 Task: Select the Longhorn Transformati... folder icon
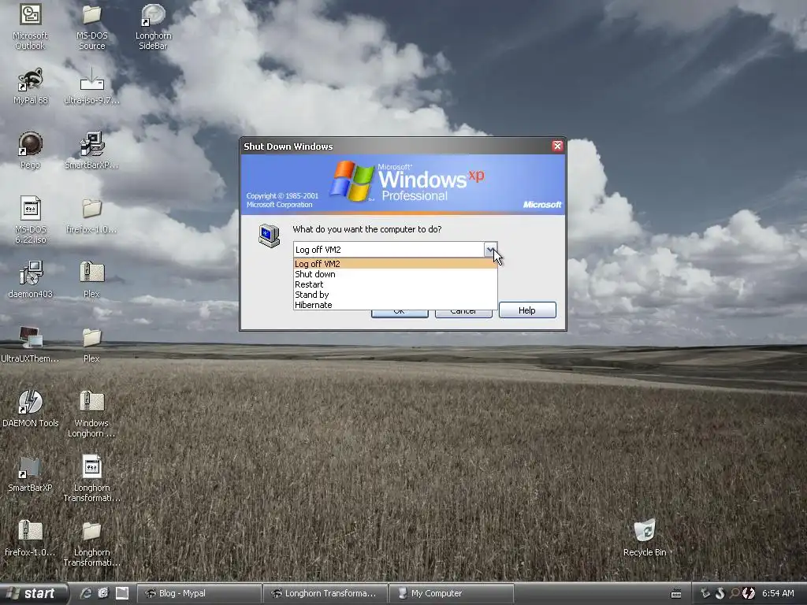91,531
